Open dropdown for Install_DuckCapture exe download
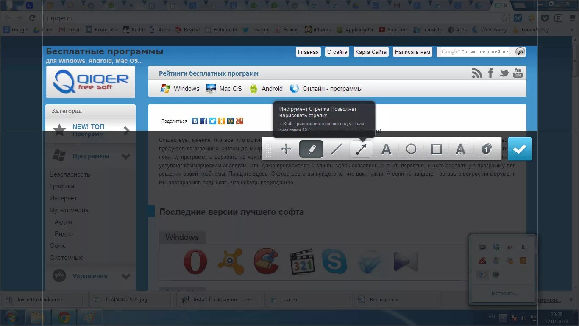This screenshot has width=579, height=326. [261, 299]
